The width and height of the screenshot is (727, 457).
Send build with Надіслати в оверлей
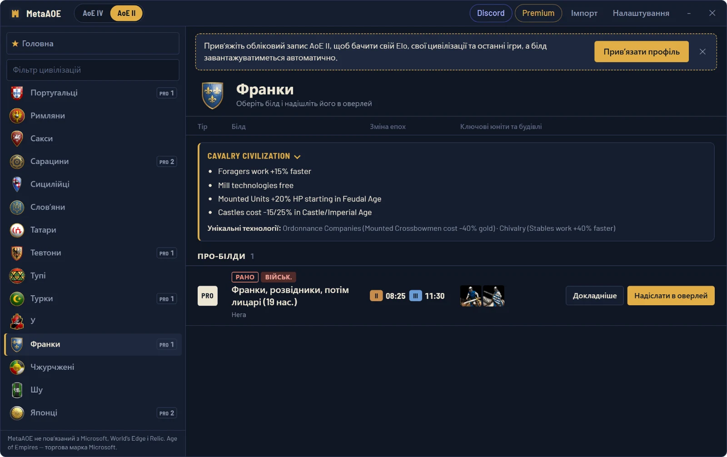point(671,296)
